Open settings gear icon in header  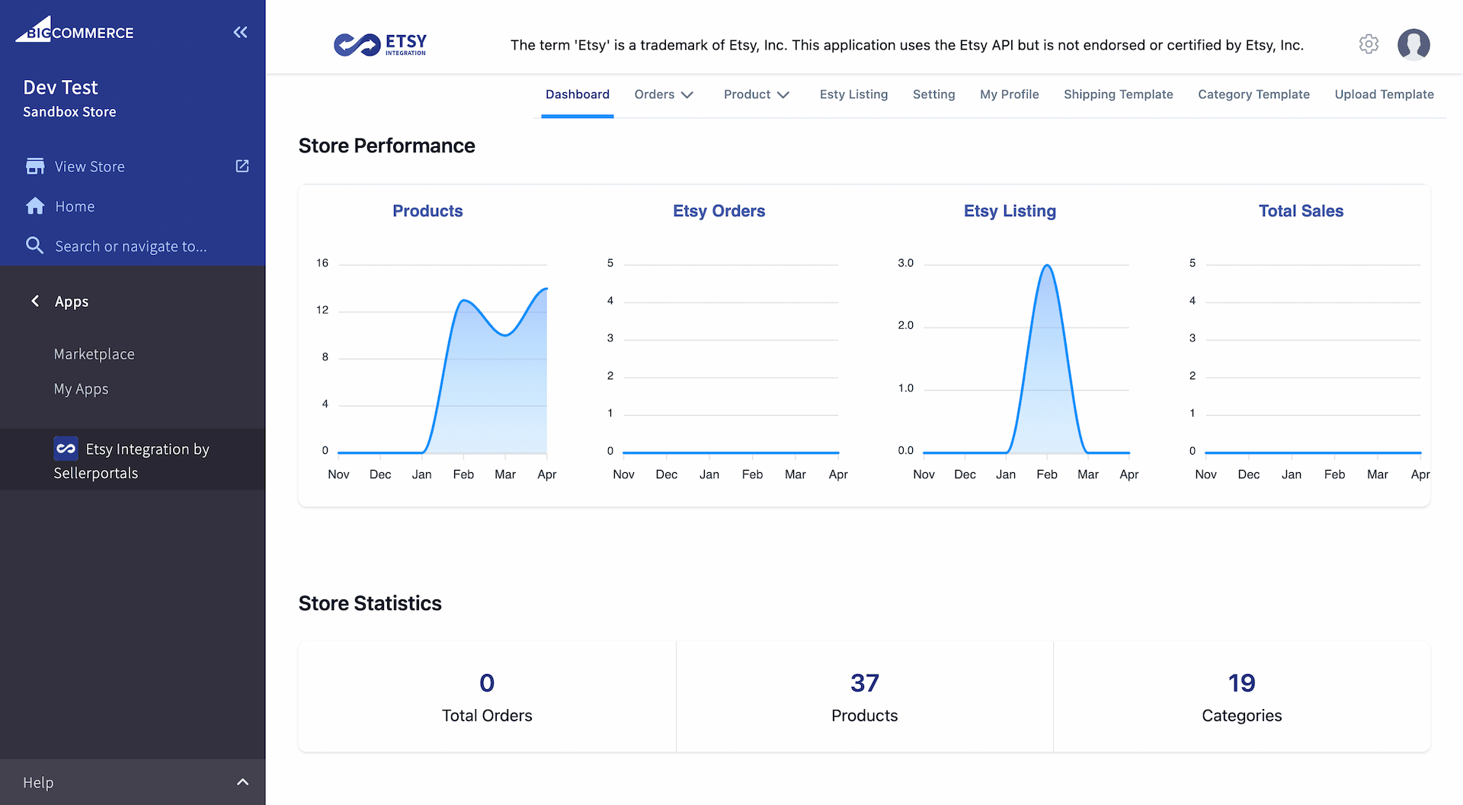coord(1369,44)
